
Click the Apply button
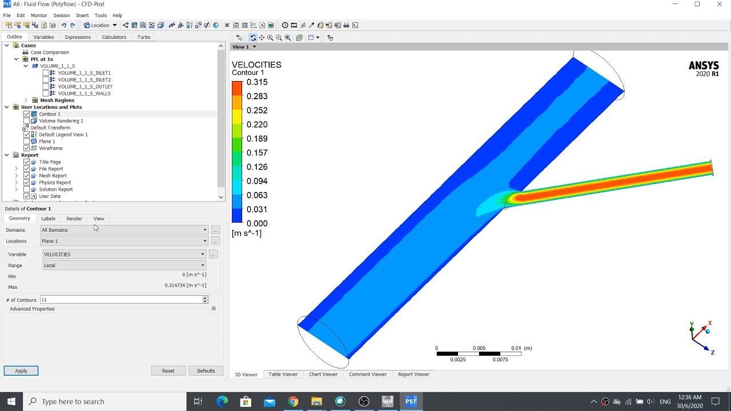(x=21, y=371)
